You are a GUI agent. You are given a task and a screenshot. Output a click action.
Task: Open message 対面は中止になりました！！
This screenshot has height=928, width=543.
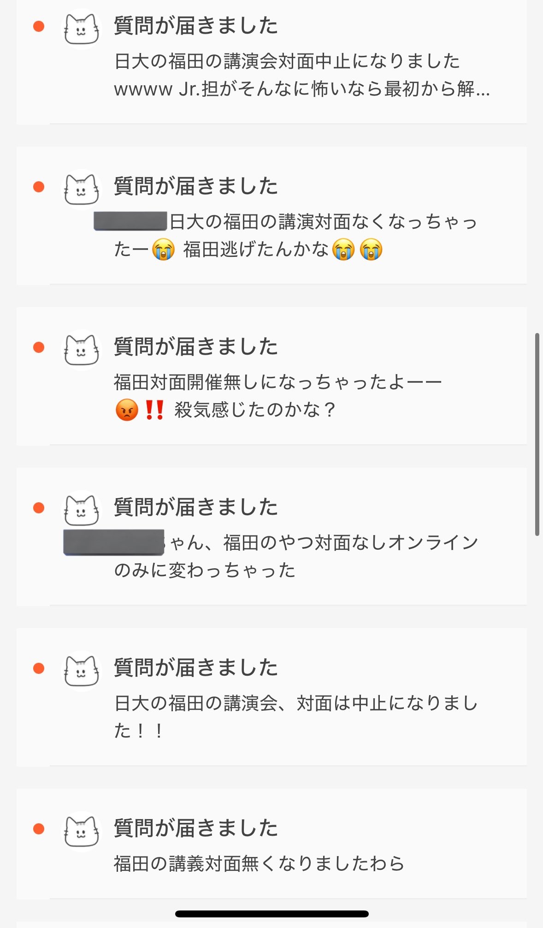[x=296, y=717]
